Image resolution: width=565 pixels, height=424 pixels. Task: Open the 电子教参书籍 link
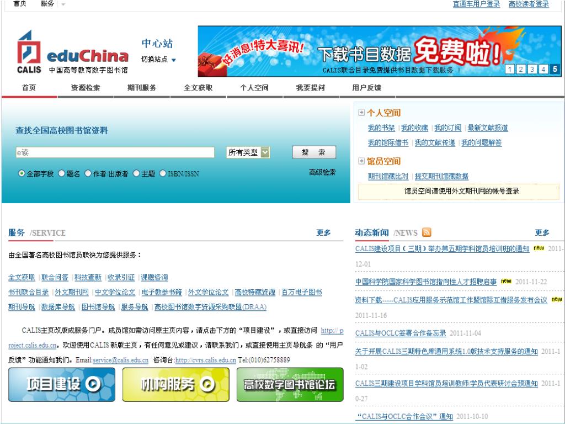(162, 292)
